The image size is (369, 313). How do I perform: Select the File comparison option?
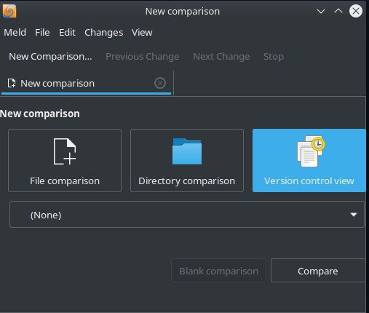point(65,160)
